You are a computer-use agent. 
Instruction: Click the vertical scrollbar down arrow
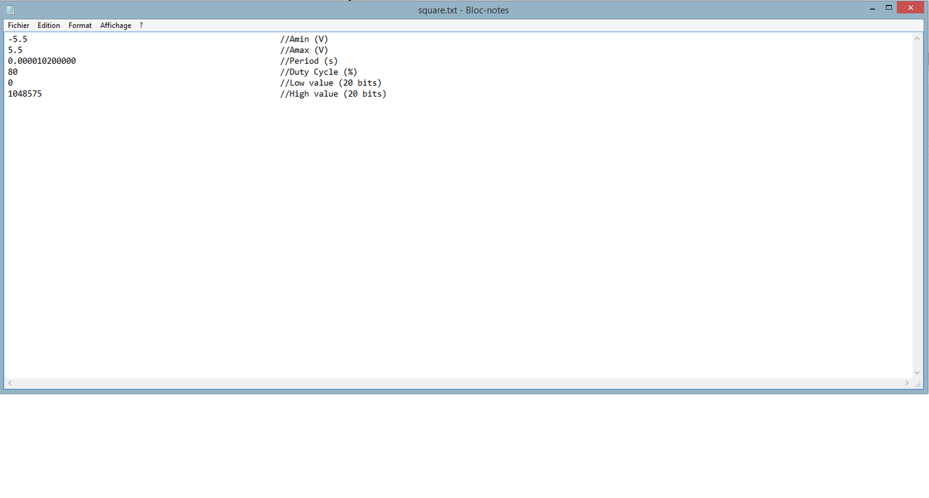click(917, 373)
